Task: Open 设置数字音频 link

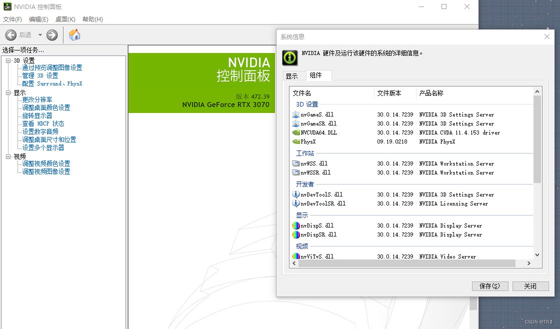Action: click(40, 131)
